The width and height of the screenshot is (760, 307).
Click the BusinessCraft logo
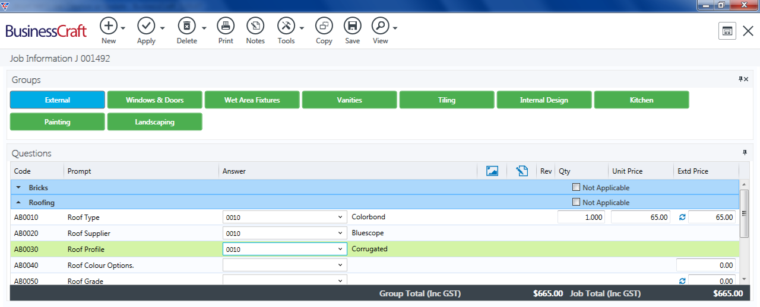46,31
